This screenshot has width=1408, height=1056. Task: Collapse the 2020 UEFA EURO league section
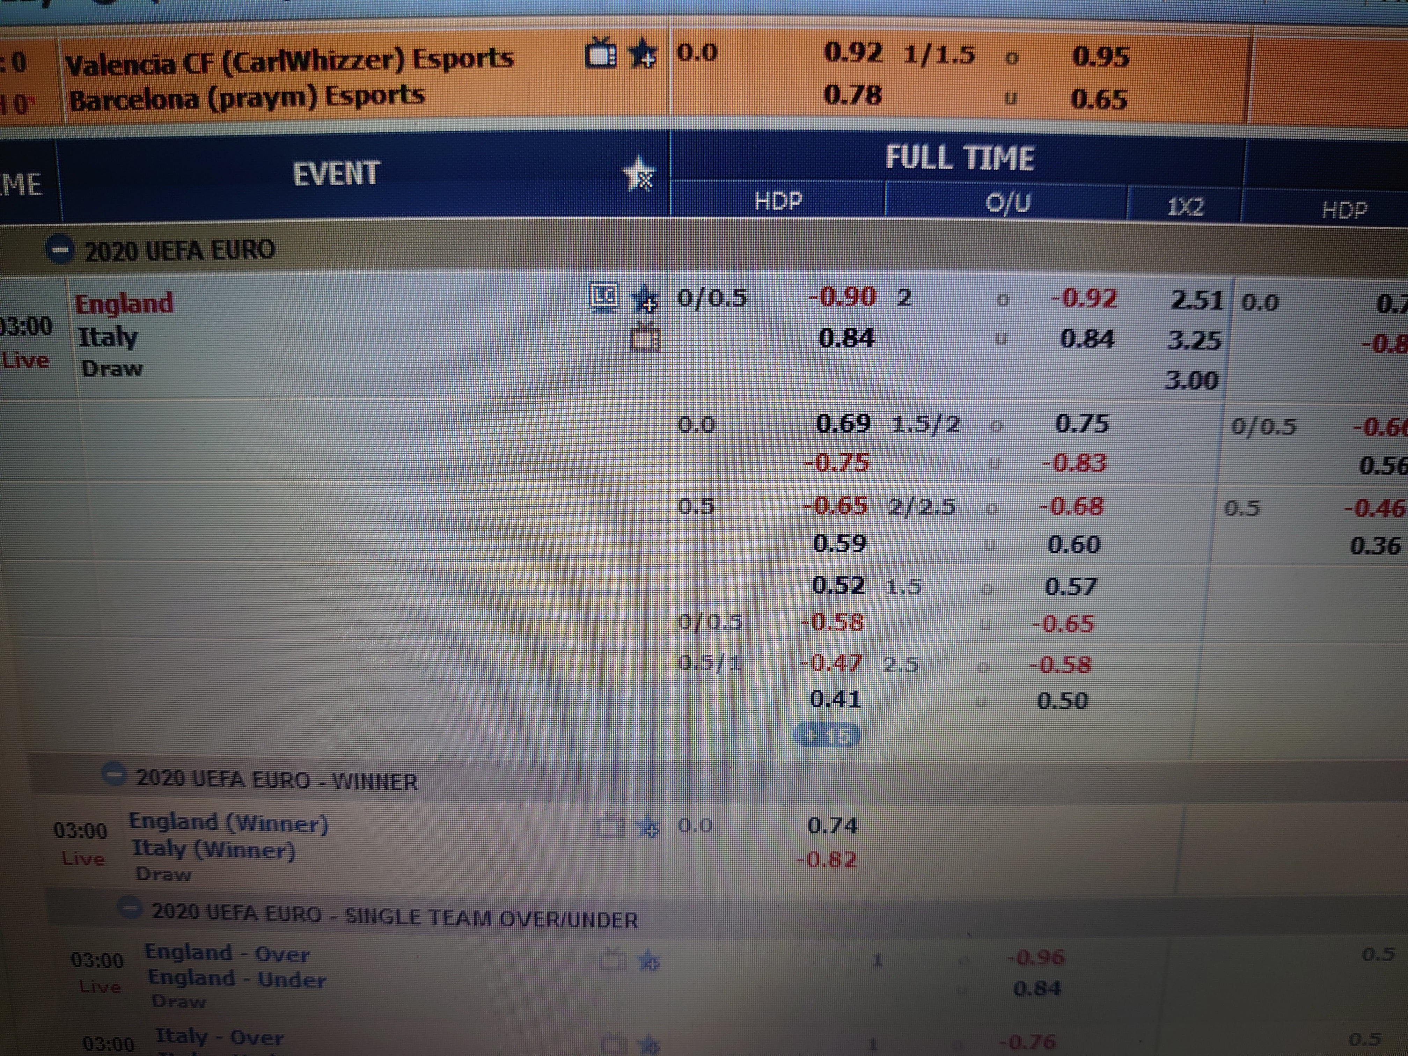tap(60, 250)
